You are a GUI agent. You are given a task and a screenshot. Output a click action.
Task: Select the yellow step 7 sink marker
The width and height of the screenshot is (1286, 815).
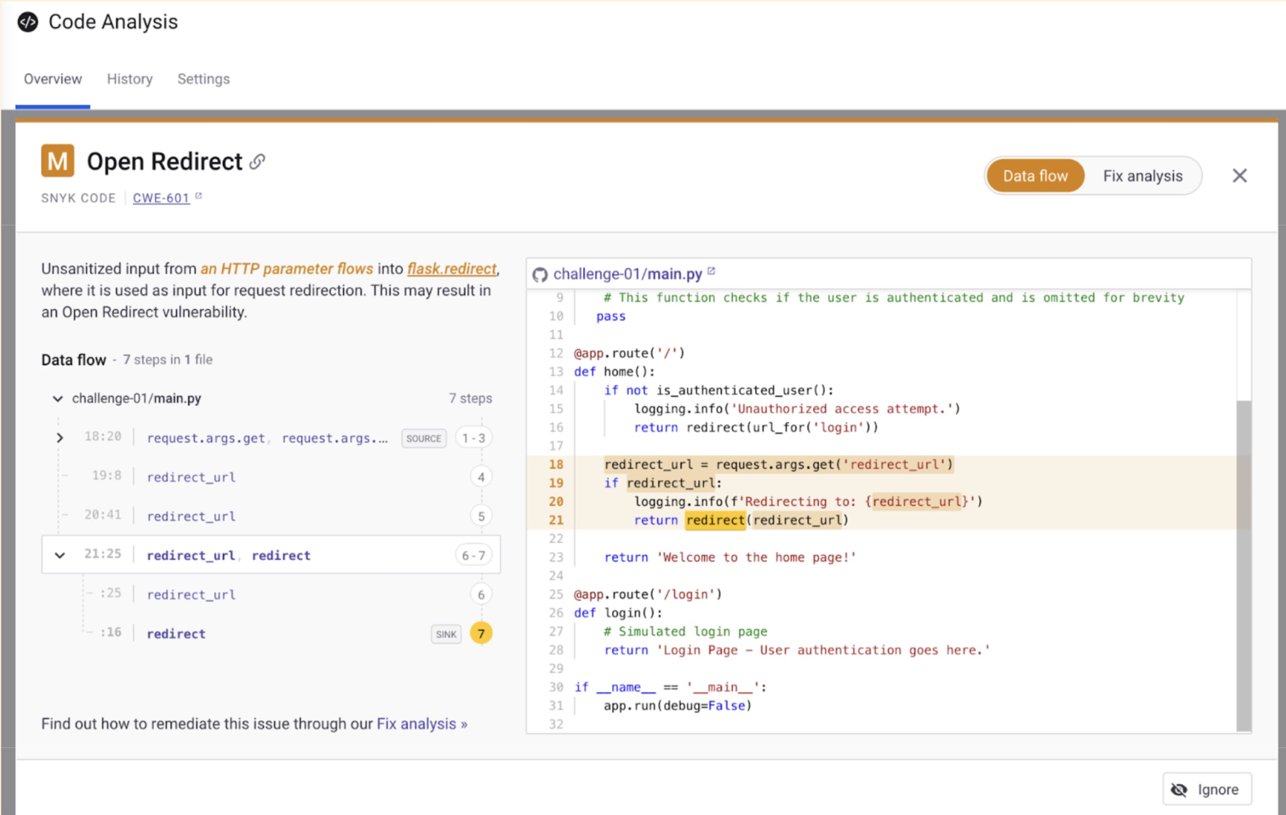click(x=481, y=634)
